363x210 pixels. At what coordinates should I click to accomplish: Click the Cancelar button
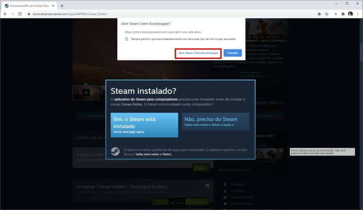(x=233, y=53)
